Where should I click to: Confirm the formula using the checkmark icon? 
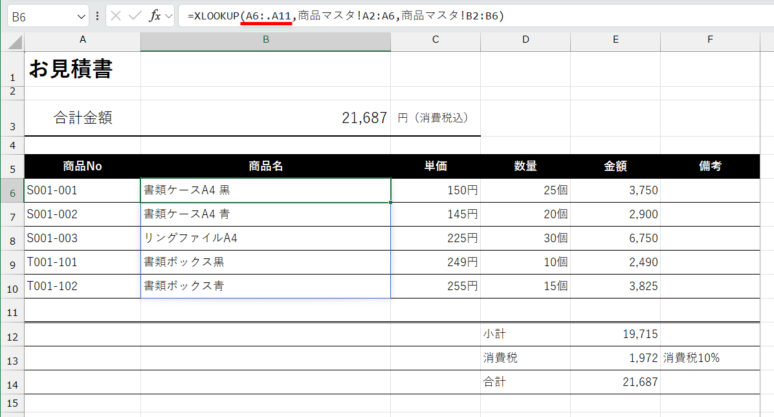135,16
